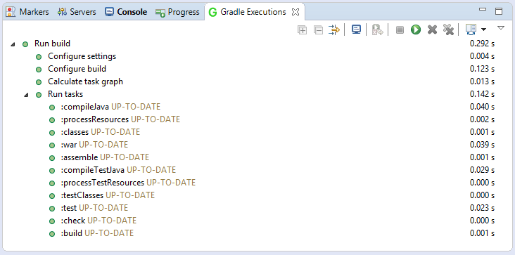The image size is (515, 255).
Task: Click the Show Console monitor icon
Action: [356, 30]
